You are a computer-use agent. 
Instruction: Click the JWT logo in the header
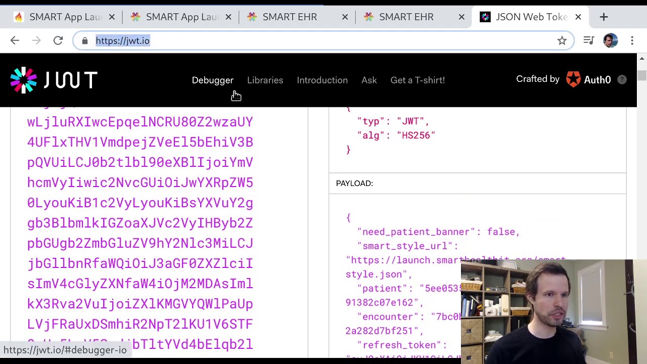point(54,80)
